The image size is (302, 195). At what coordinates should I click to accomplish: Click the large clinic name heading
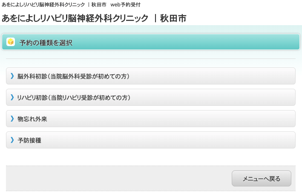[x=75, y=18]
